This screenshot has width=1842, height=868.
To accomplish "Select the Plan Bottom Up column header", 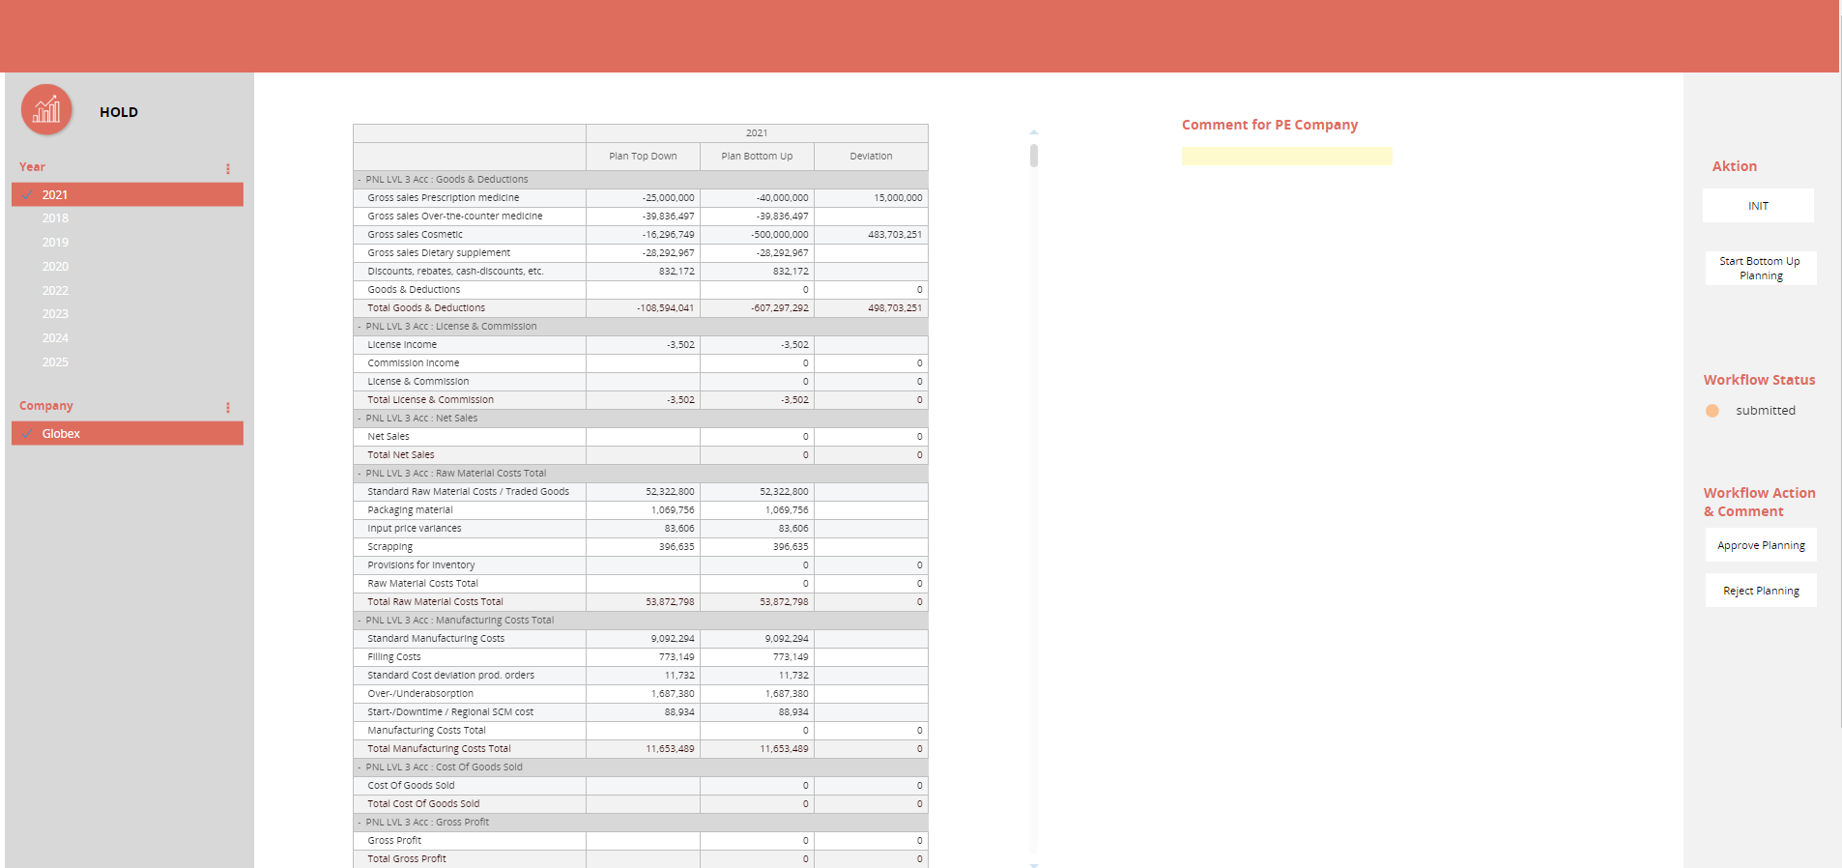I will coord(757,157).
